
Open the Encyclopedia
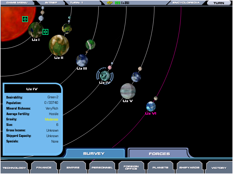[186, 3]
